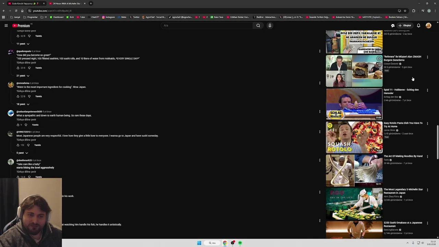Open 'Spiel 11 - Halbieren' video thumbnail
Image resolution: width=439 pixels, height=247 pixels.
point(354,104)
